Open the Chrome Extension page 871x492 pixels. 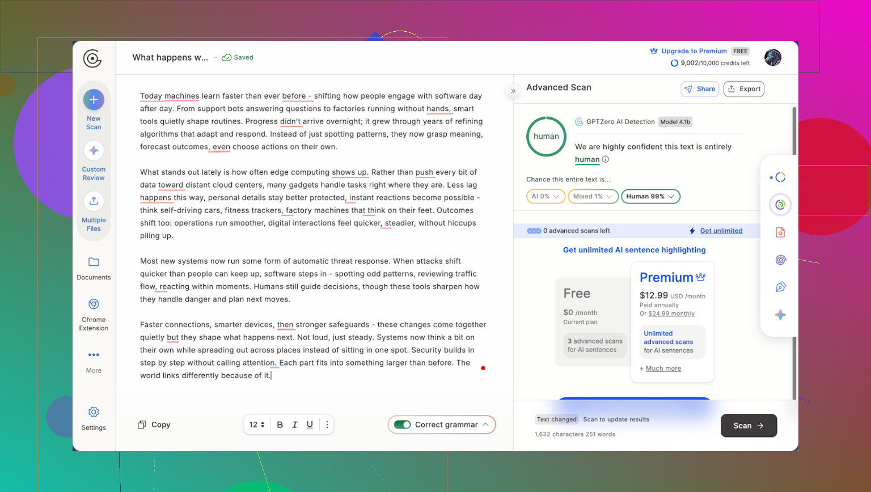94,305
